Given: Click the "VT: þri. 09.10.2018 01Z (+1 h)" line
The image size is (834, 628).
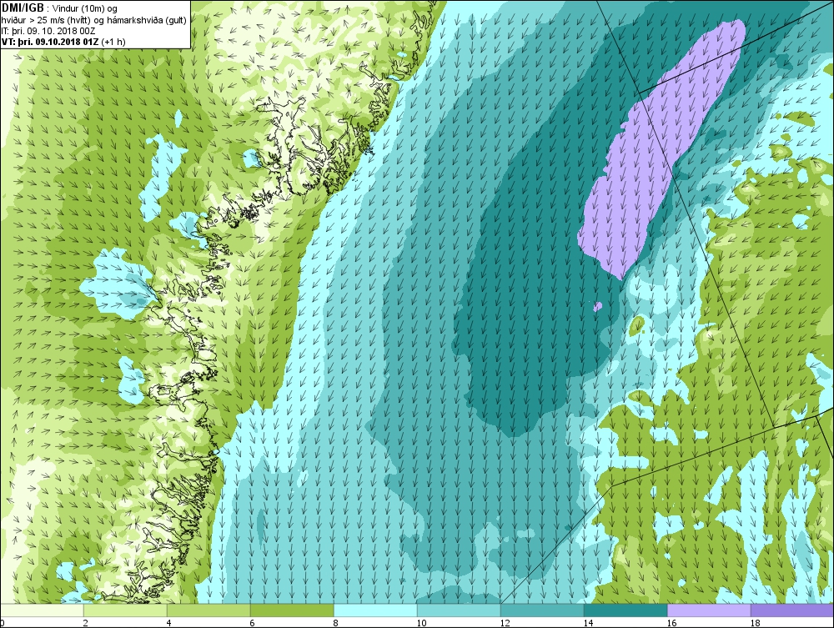Looking at the screenshot, I should tap(64, 42).
